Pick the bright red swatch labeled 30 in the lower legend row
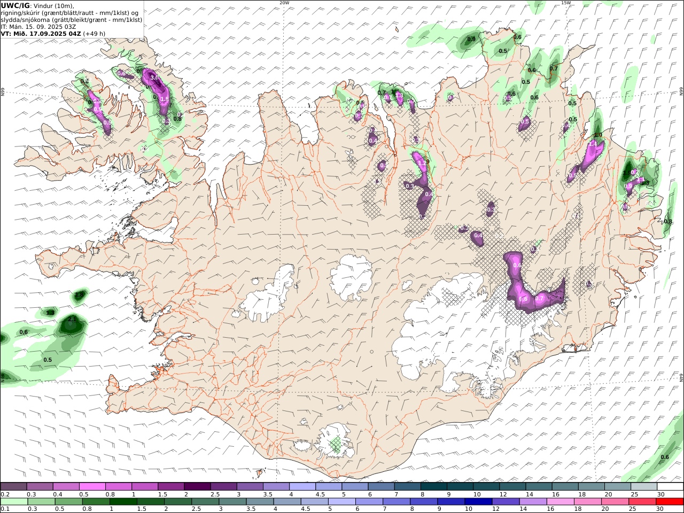This screenshot has height=513, width=684. (x=670, y=502)
